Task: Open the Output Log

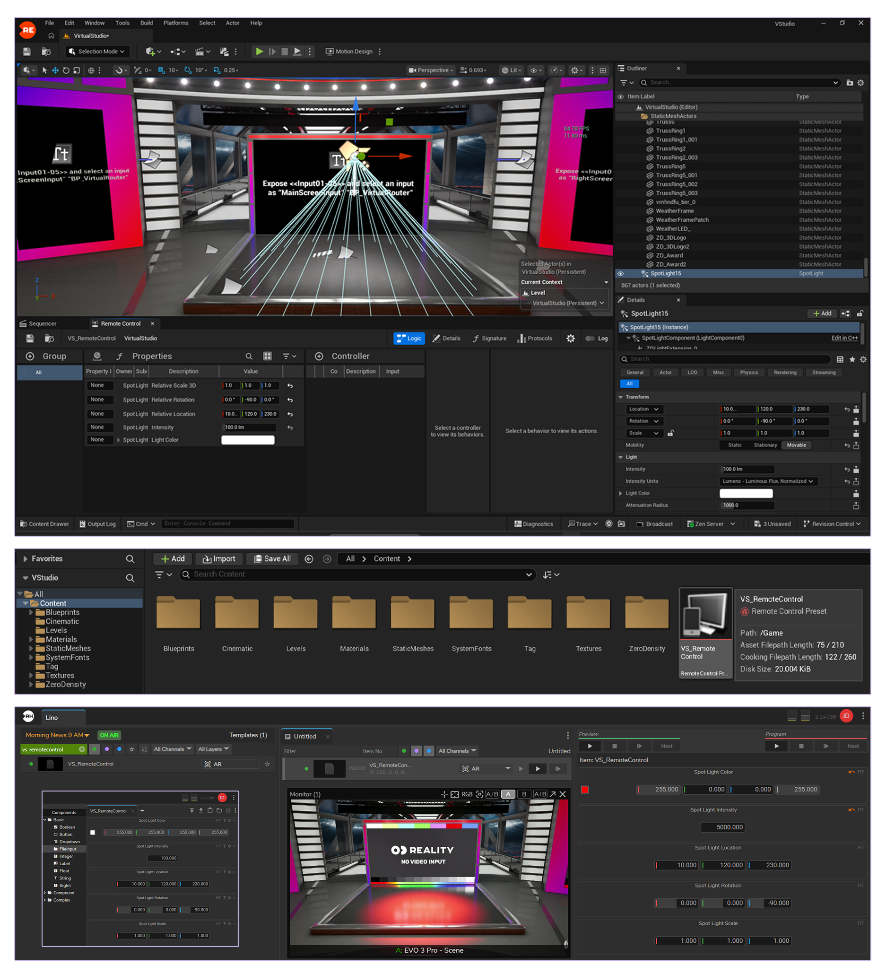Action: pos(97,524)
